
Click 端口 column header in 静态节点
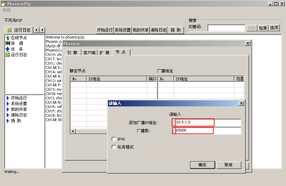[152, 79]
